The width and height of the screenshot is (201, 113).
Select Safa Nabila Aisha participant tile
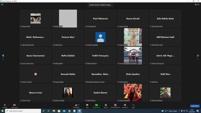(x=165, y=19)
